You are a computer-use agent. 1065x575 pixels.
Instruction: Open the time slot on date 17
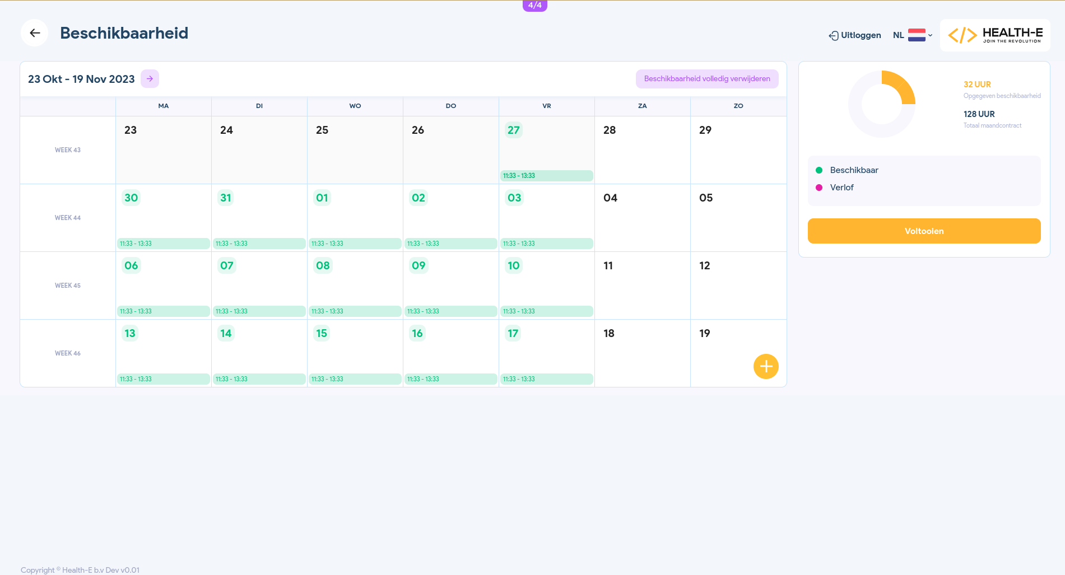(x=546, y=379)
